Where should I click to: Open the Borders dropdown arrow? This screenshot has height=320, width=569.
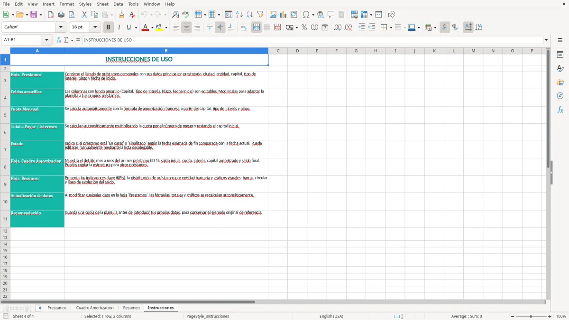(x=391, y=27)
